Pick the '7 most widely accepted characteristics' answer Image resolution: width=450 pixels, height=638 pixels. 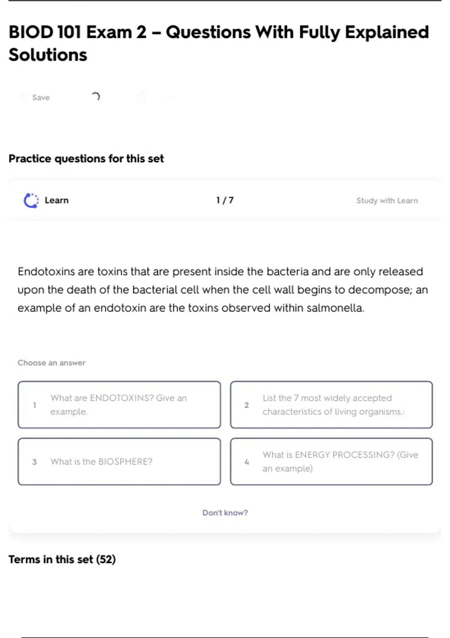(x=331, y=405)
